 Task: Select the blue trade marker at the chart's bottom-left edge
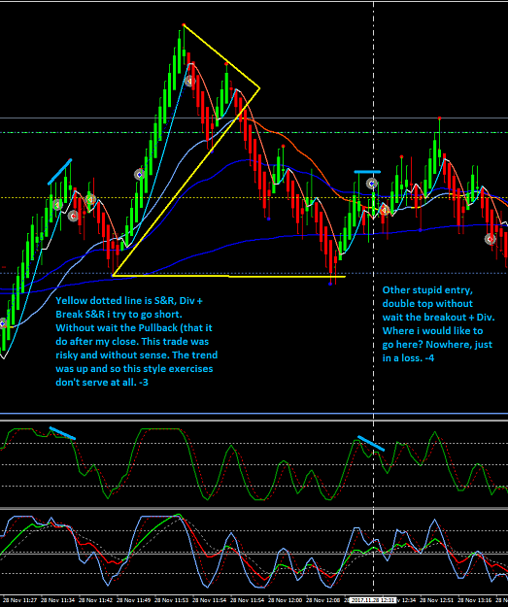point(2,323)
